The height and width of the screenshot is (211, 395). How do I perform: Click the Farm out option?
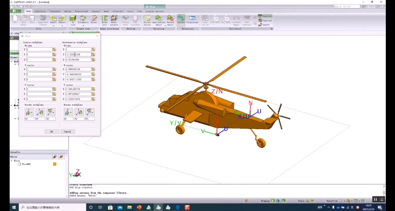(x=265, y=21)
